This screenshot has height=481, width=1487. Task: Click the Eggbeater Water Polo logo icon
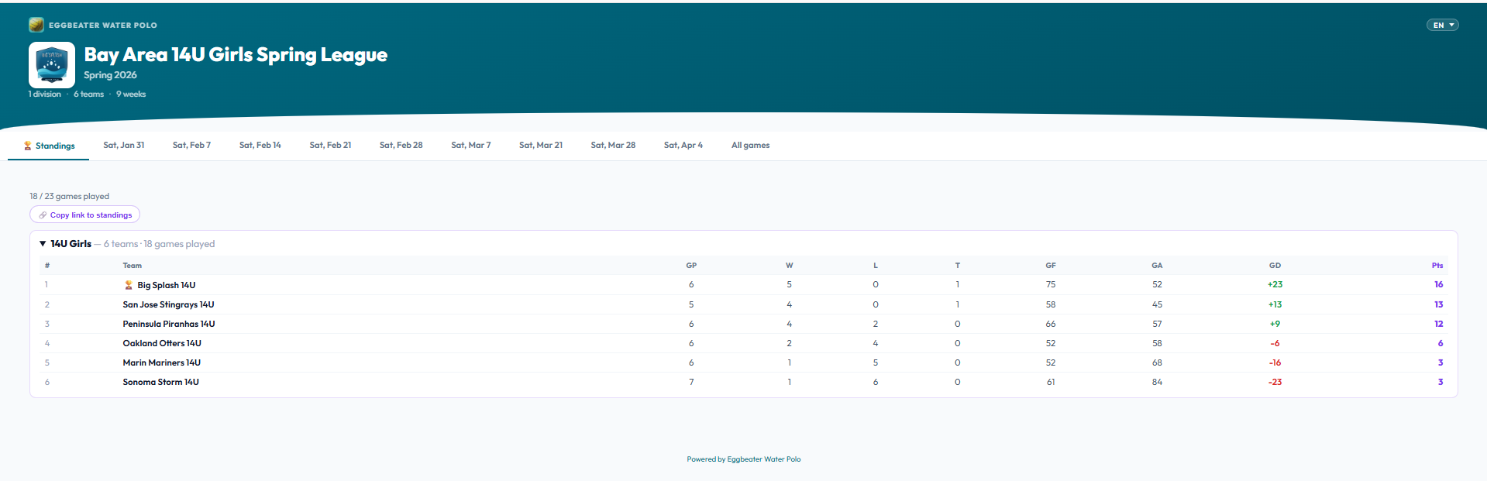pyautogui.click(x=36, y=25)
